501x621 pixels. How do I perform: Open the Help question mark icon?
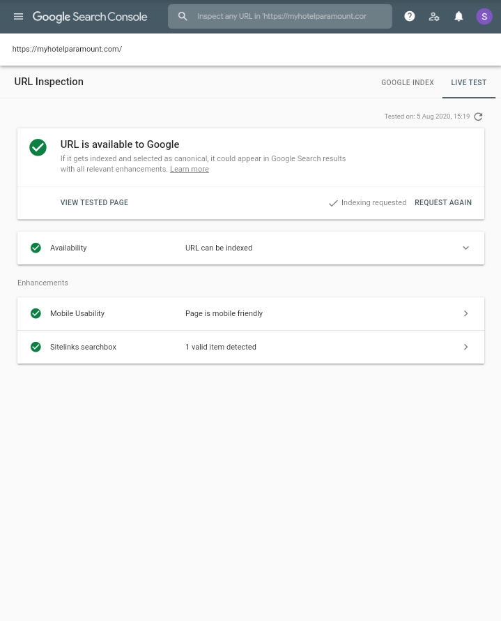(x=410, y=16)
